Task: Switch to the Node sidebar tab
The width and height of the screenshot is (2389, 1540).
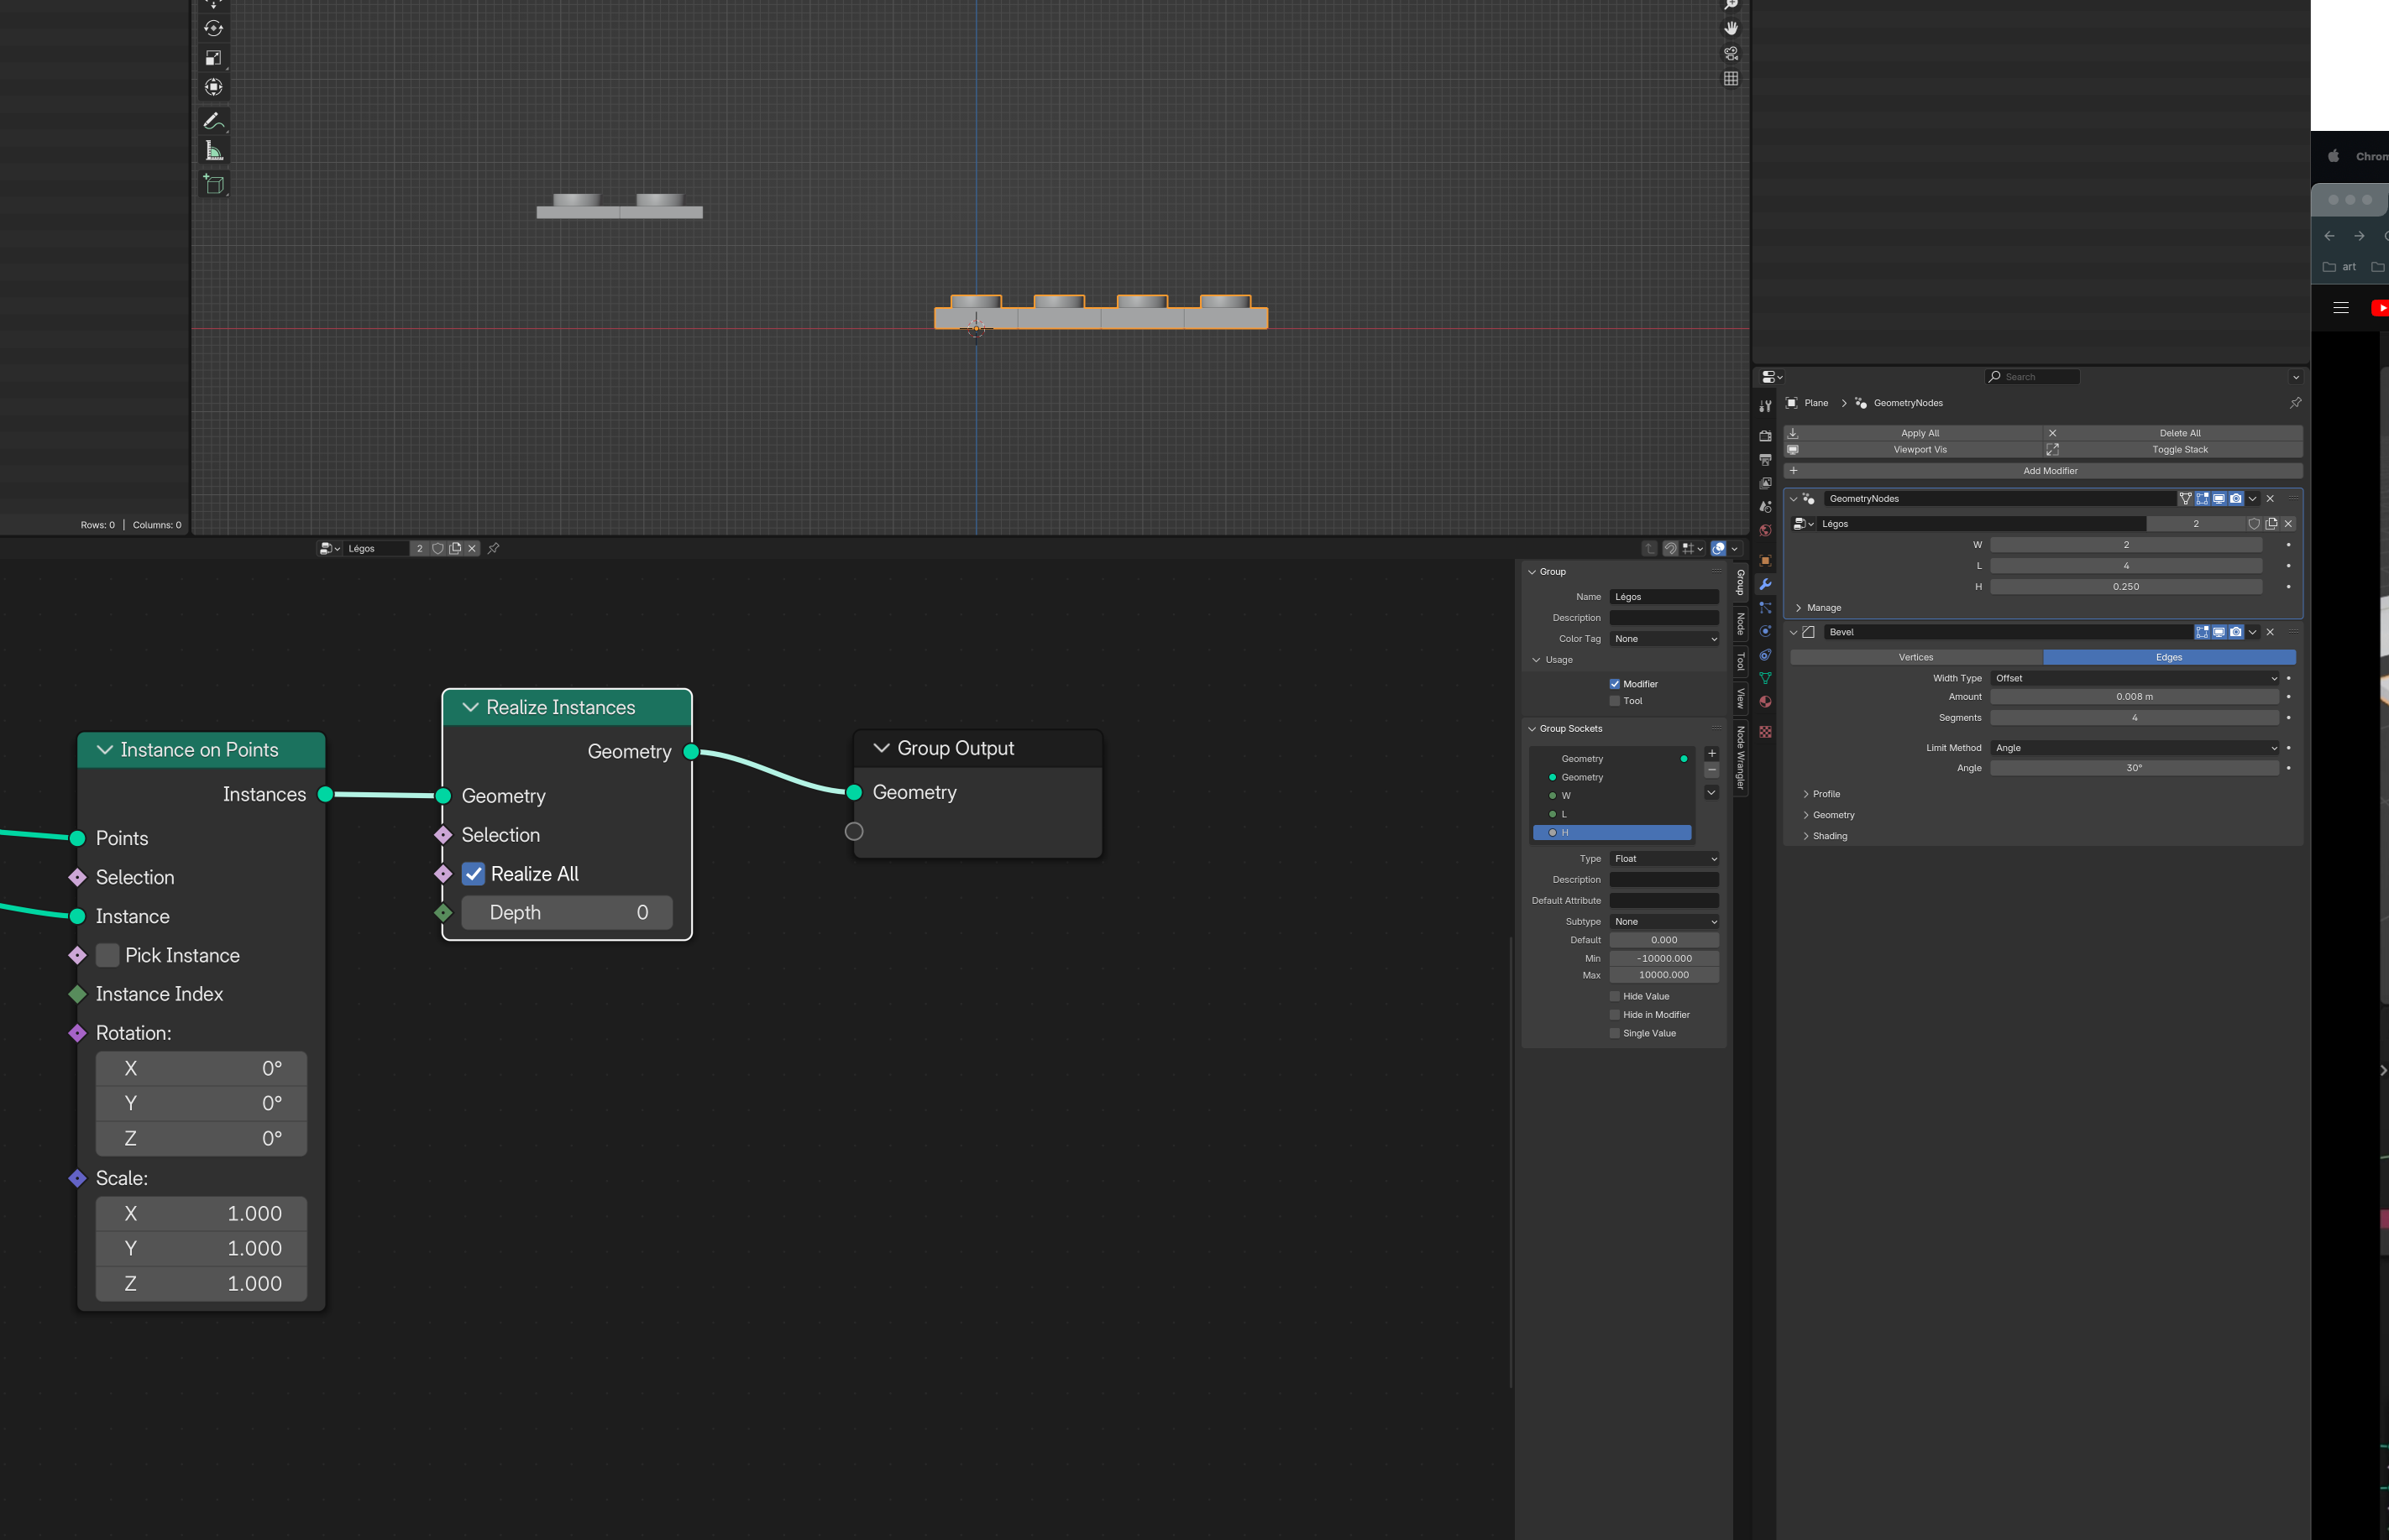Action: [x=1741, y=623]
